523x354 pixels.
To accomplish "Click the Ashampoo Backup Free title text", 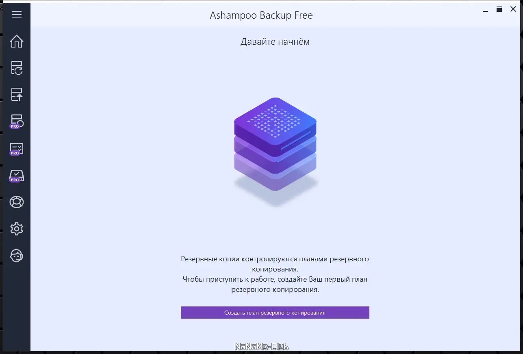I will point(261,15).
